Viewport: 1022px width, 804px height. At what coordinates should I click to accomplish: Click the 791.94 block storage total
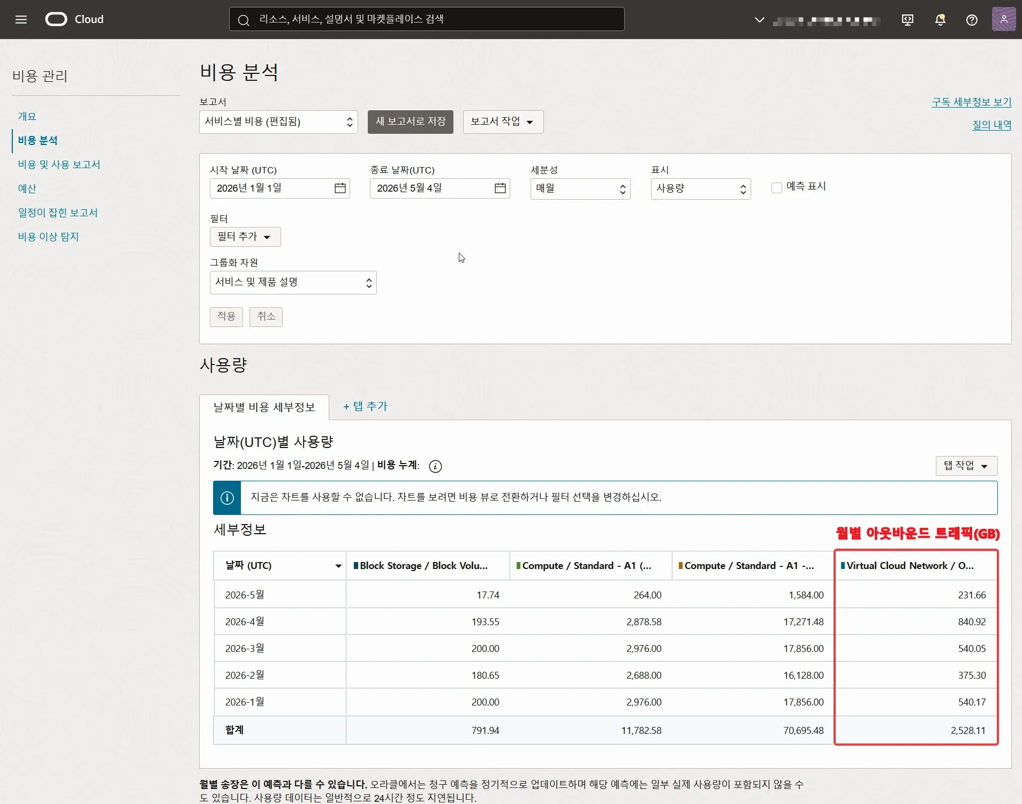pos(485,731)
